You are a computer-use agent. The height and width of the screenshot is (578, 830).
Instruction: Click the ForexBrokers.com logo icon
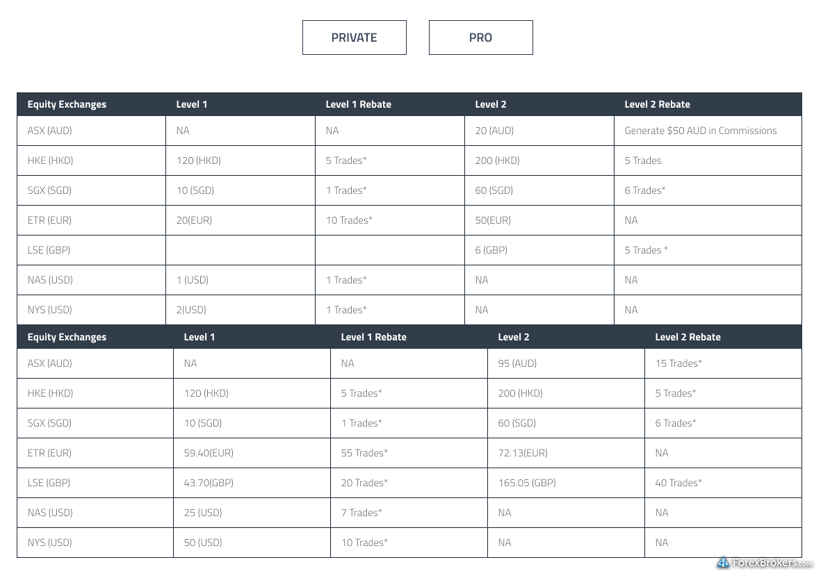pos(723,563)
